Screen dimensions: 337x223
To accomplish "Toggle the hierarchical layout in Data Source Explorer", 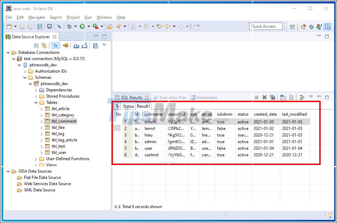I will tap(55, 45).
